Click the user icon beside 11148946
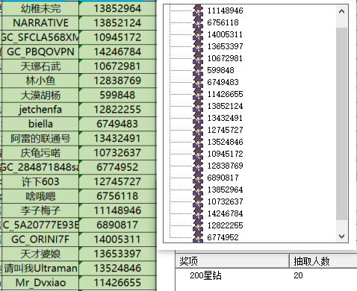Image resolution: width=357 pixels, height=291 pixels. click(x=198, y=10)
